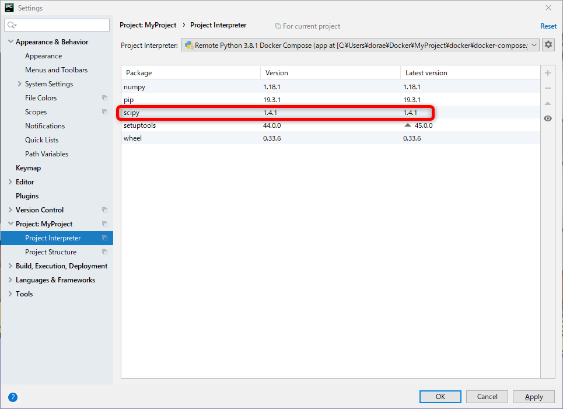Go to Notifications settings
Viewport: 563px width, 409px height.
[45, 126]
